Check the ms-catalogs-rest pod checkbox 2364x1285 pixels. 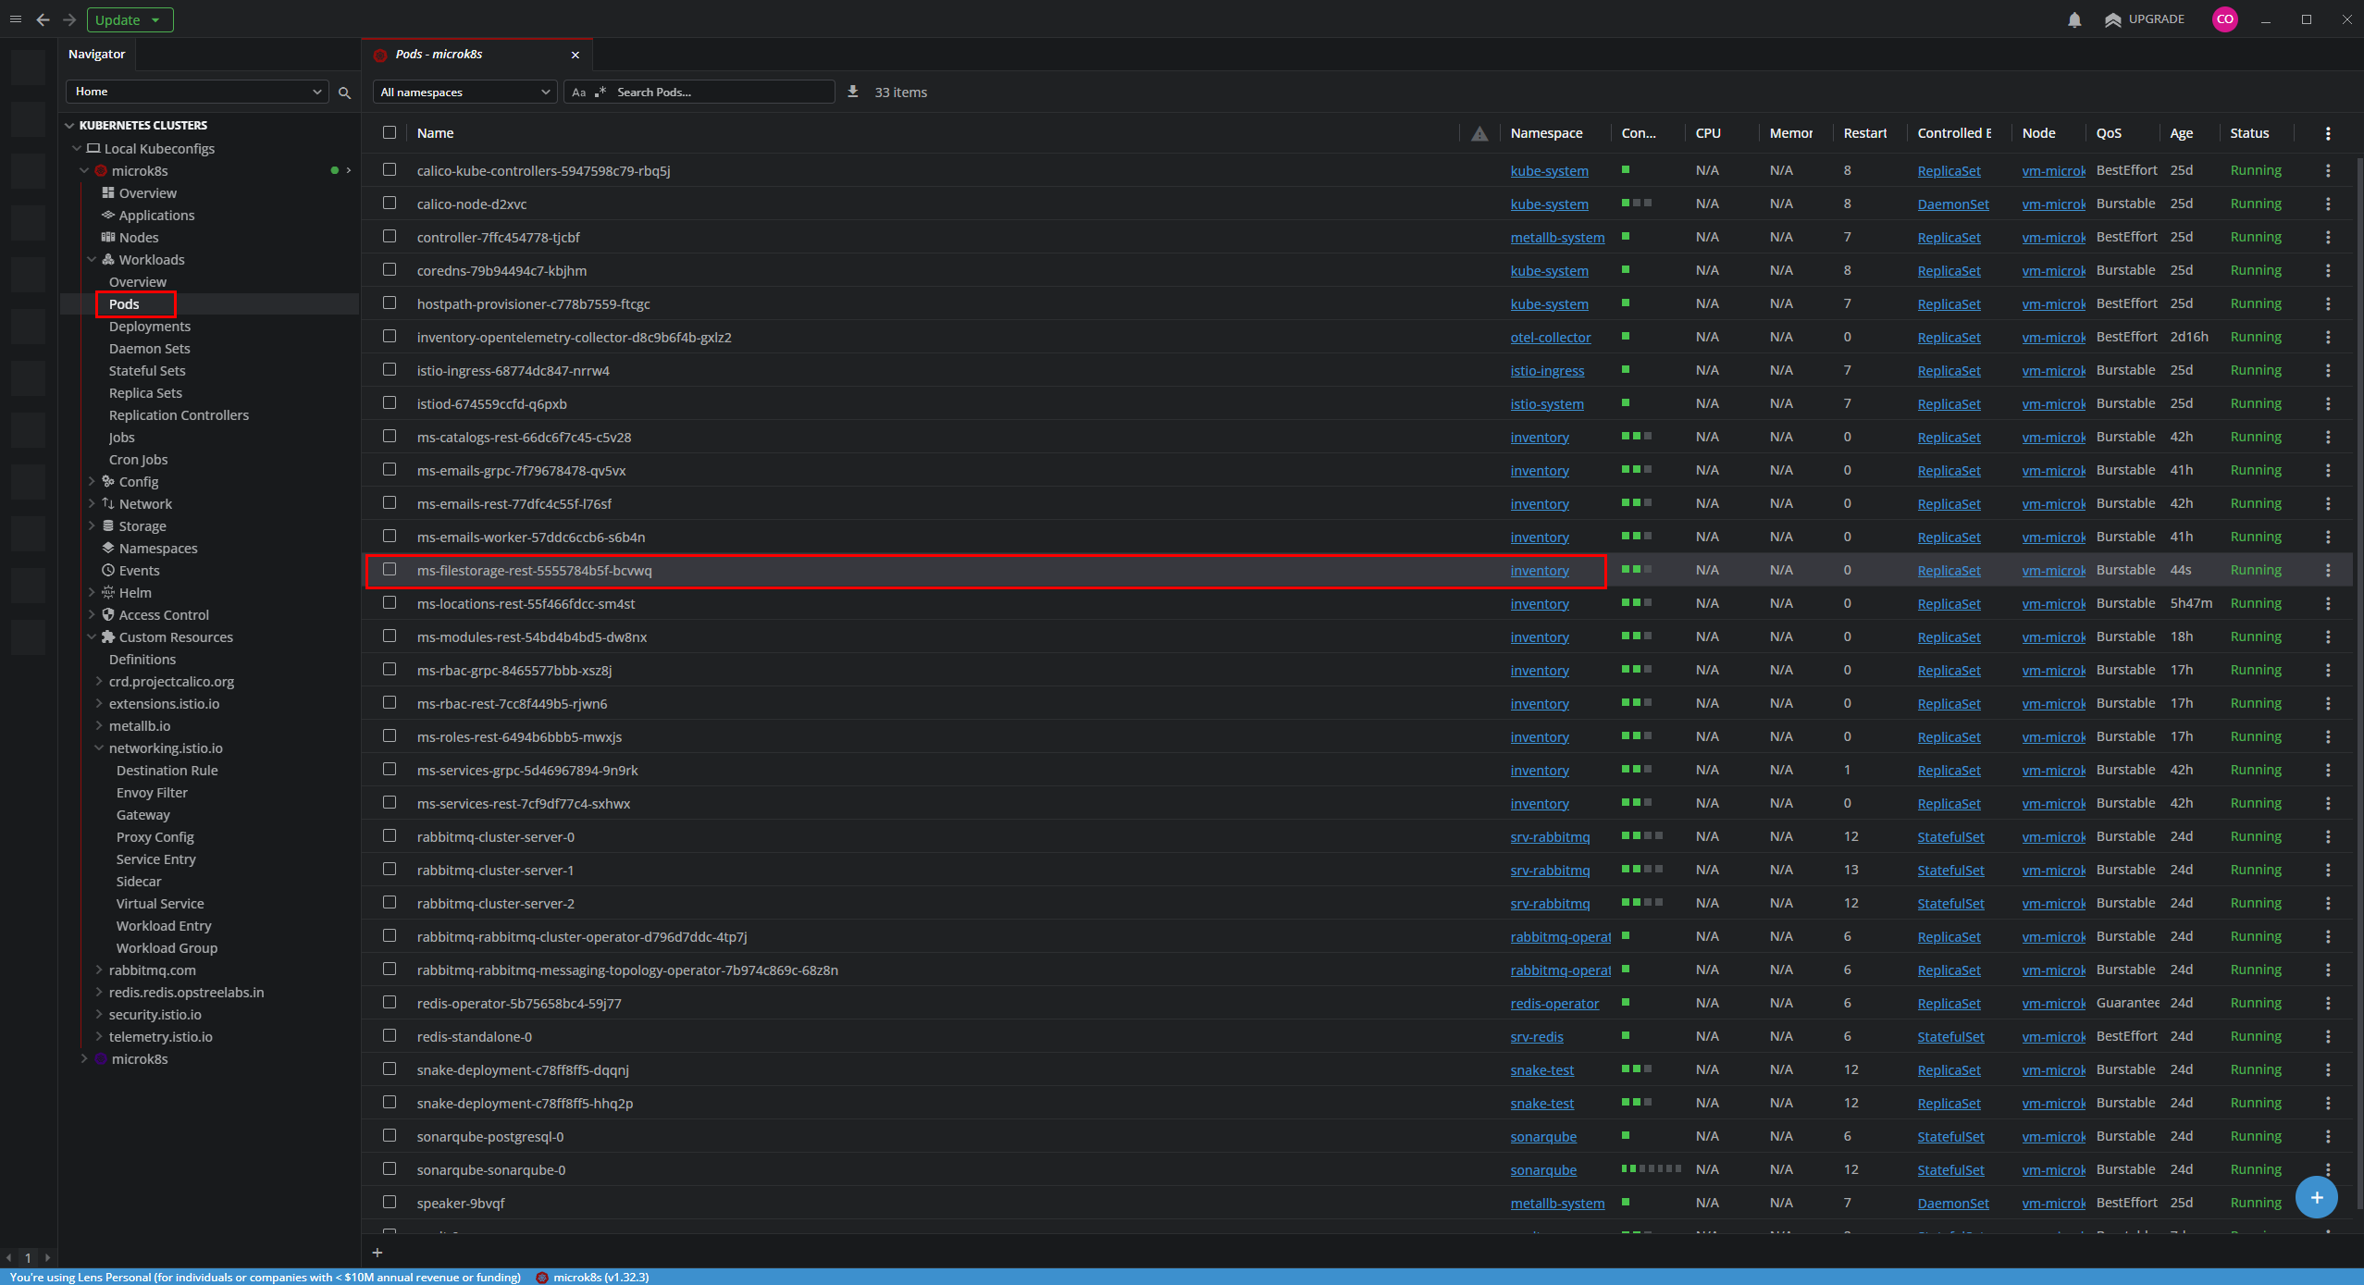(390, 436)
